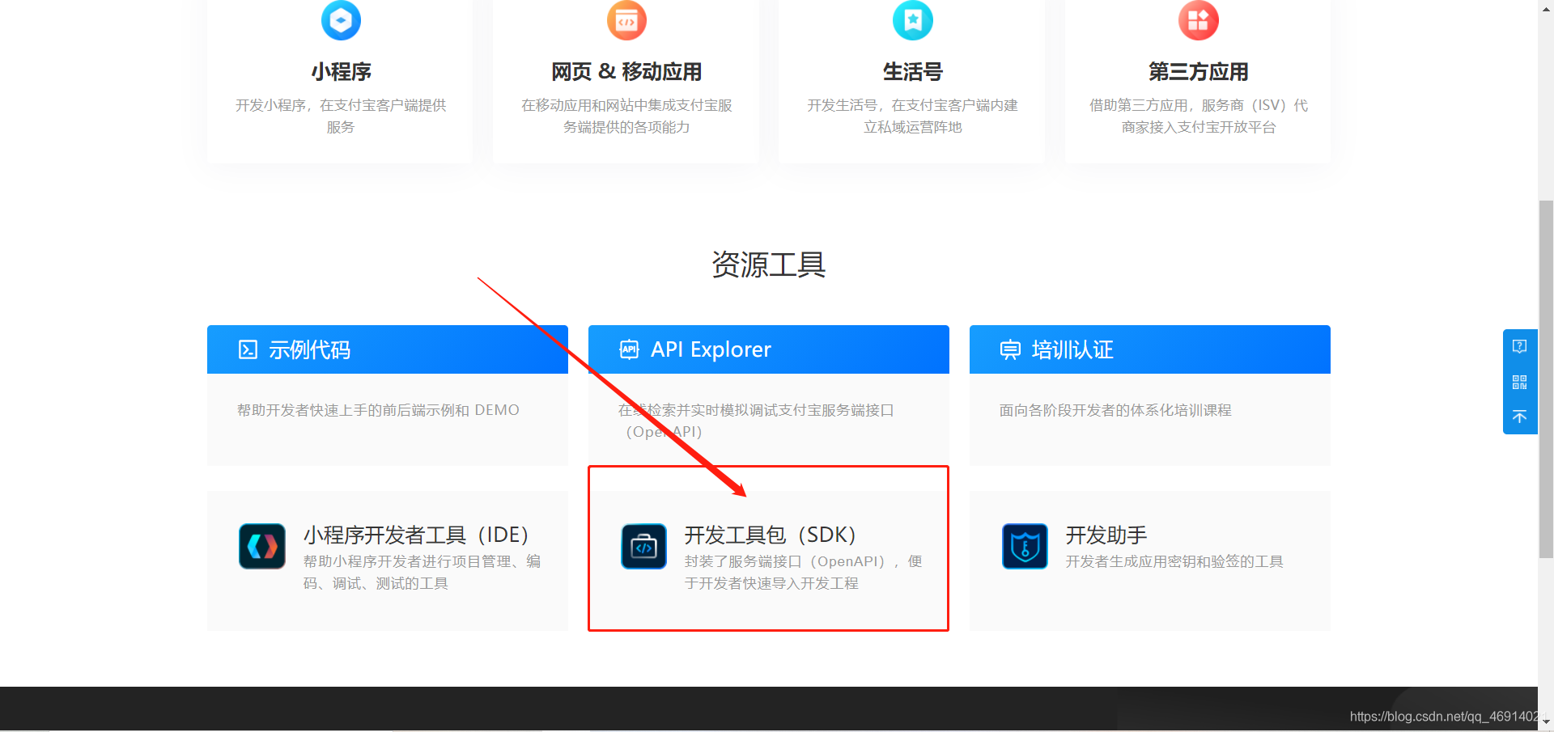Screen dimensions: 1554x732
Task: Open the 小程序 heading
Action: (341, 72)
